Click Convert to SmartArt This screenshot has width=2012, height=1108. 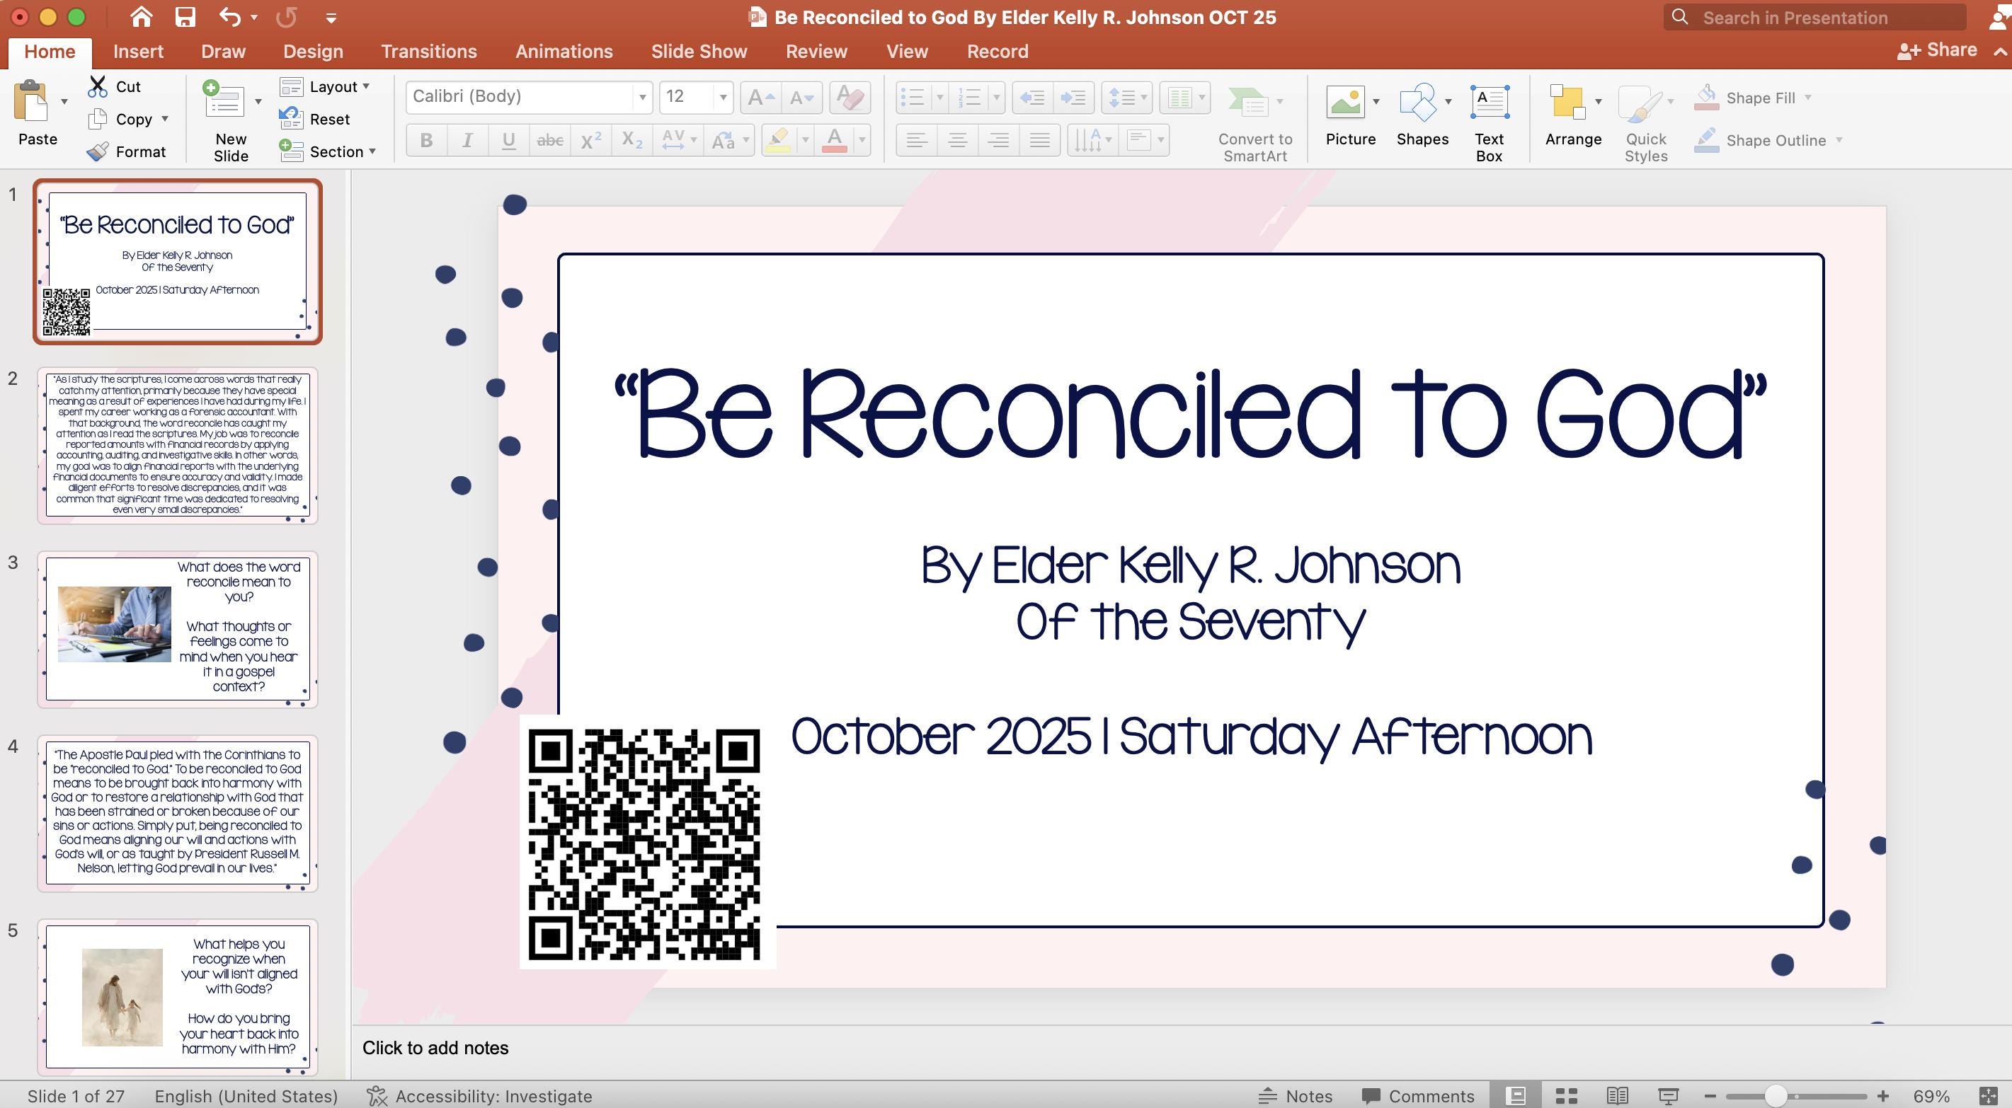(x=1255, y=122)
